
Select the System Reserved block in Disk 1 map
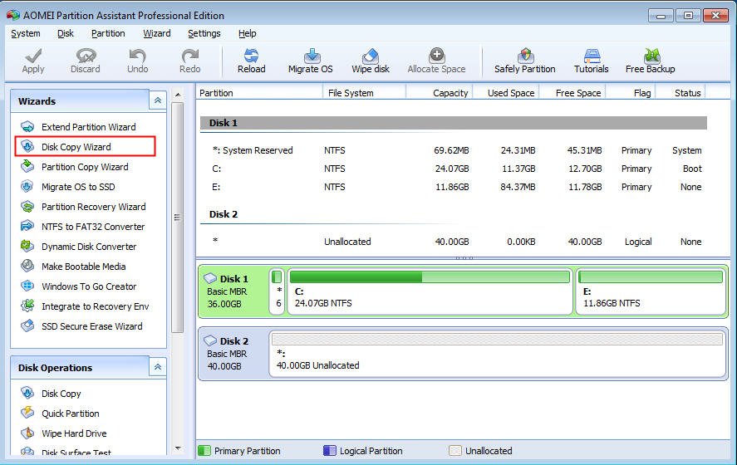[x=278, y=291]
